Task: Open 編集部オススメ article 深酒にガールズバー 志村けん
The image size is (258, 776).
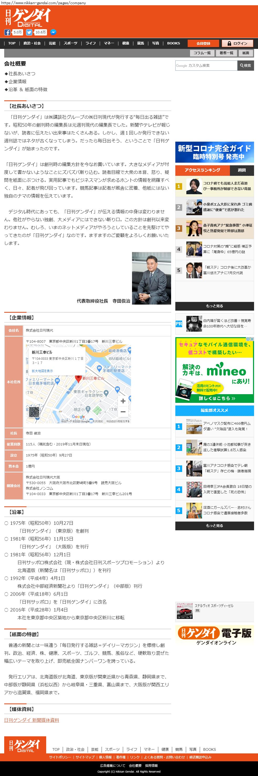Action: pyautogui.click(x=215, y=510)
